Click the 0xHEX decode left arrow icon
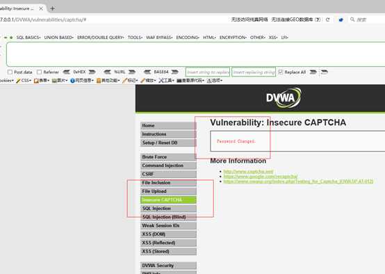This screenshot has width=385, height=274. [x=66, y=72]
